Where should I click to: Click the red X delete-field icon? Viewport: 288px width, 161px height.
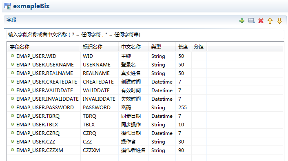coord(261,21)
